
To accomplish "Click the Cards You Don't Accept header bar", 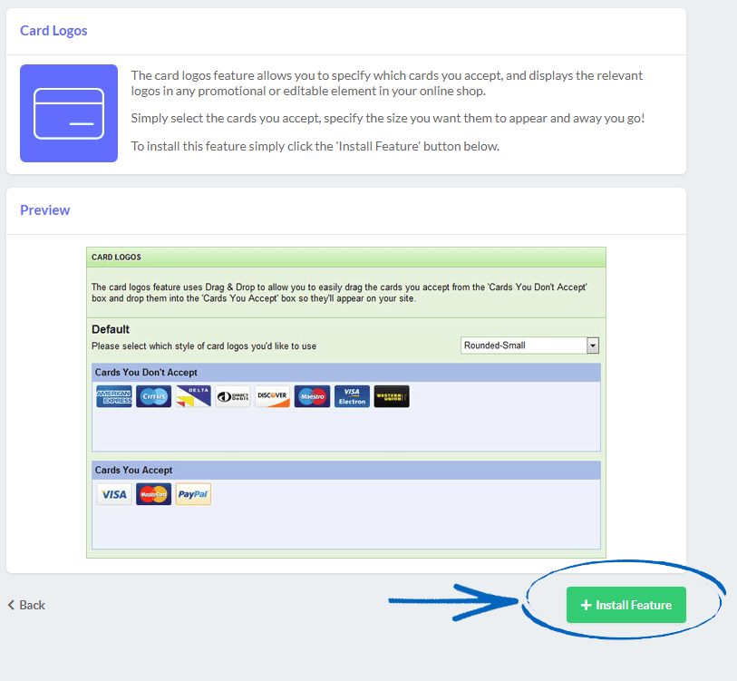I will tap(344, 372).
